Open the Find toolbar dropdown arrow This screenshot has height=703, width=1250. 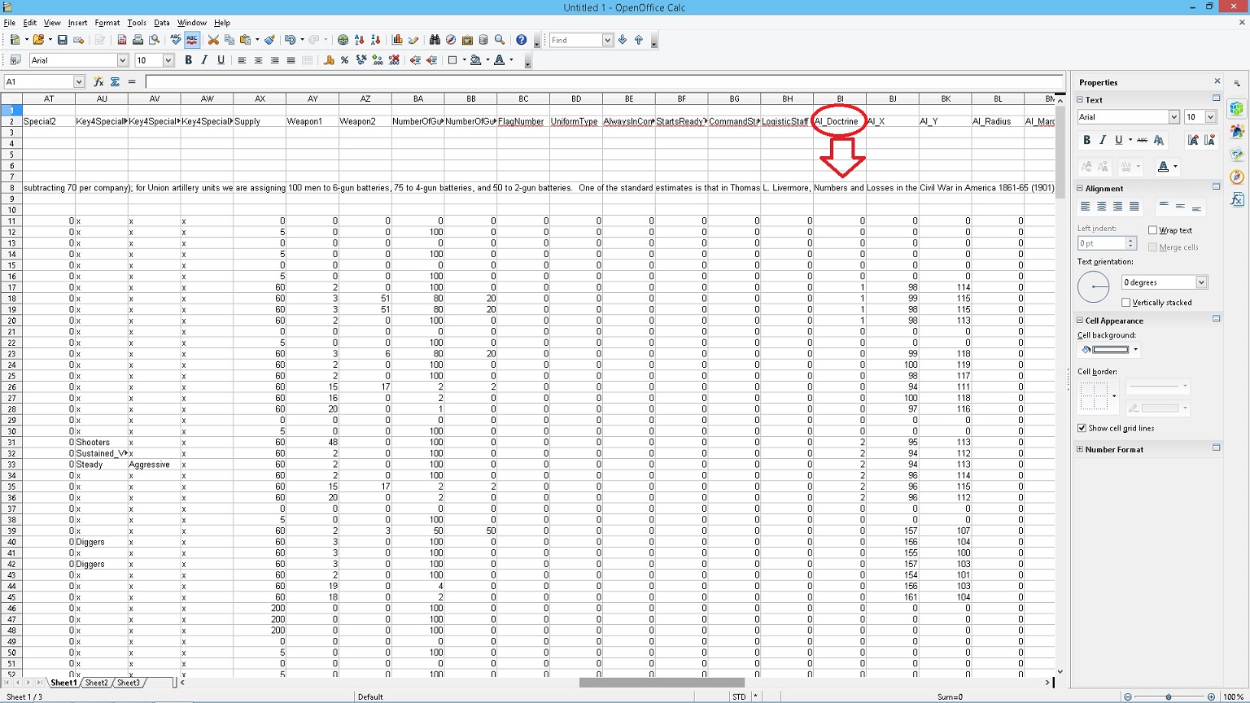click(607, 40)
